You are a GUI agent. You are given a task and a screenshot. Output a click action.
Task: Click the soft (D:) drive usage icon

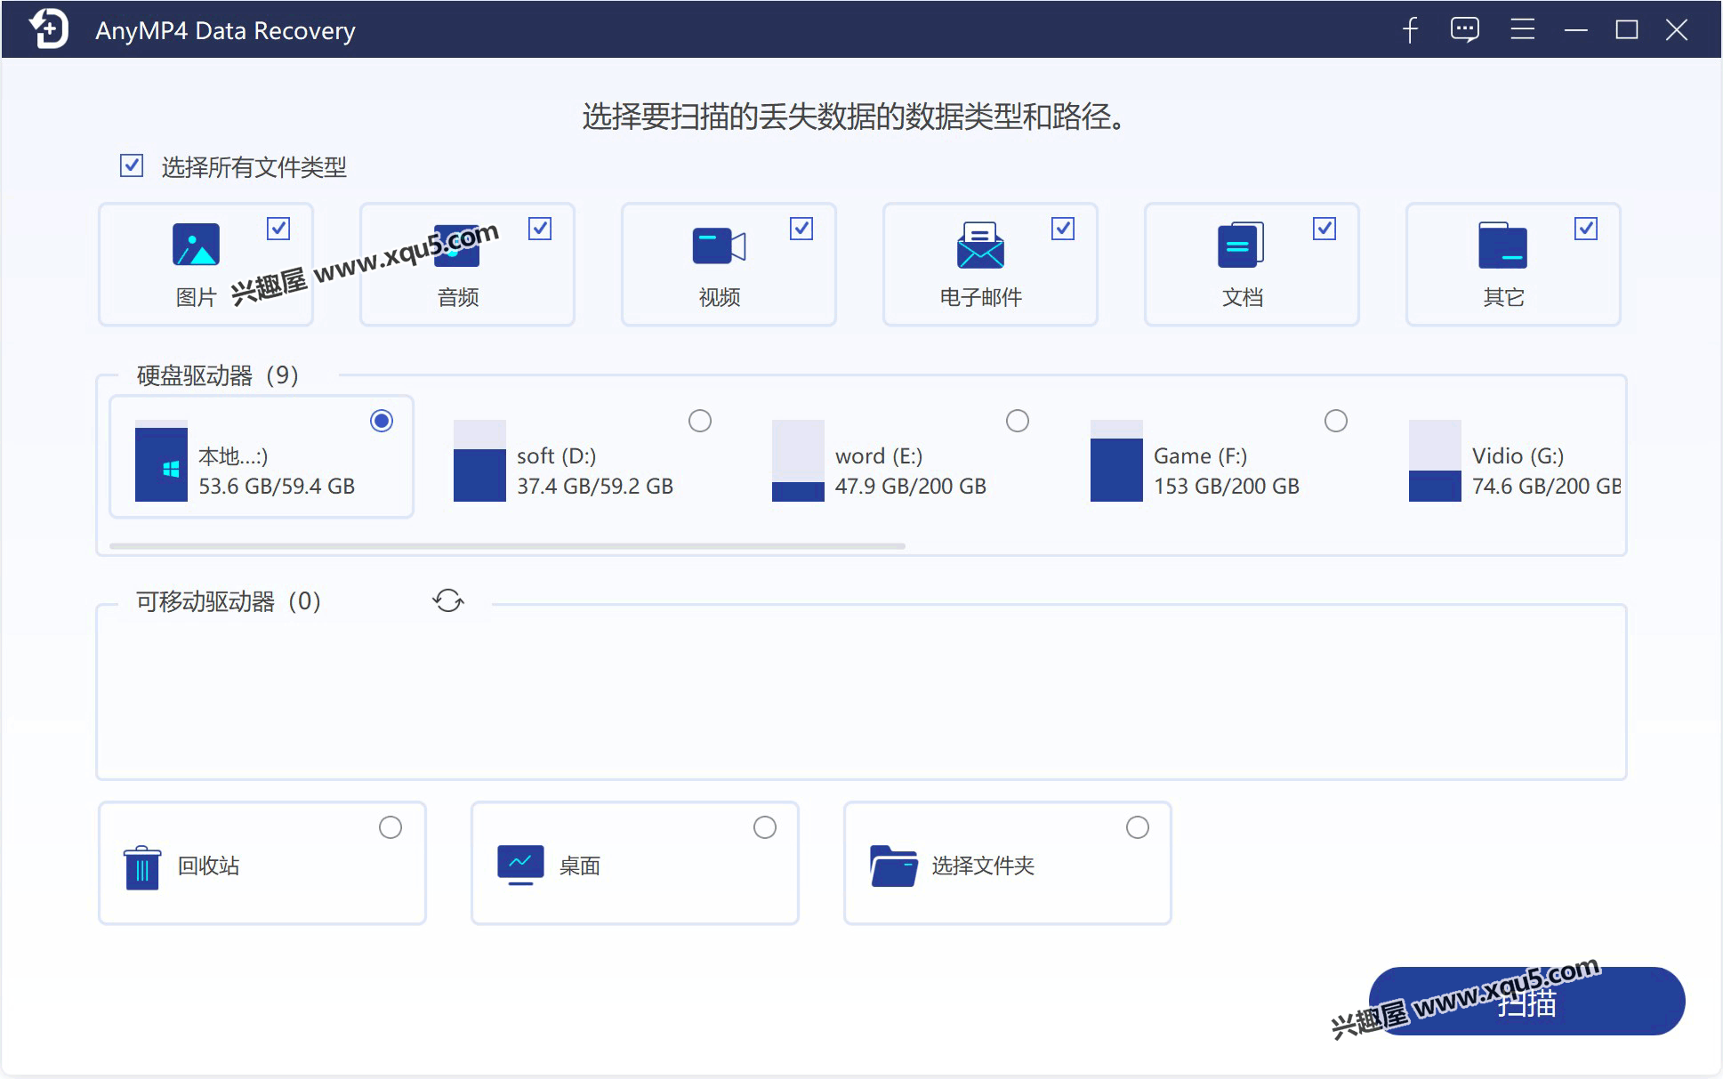[479, 461]
